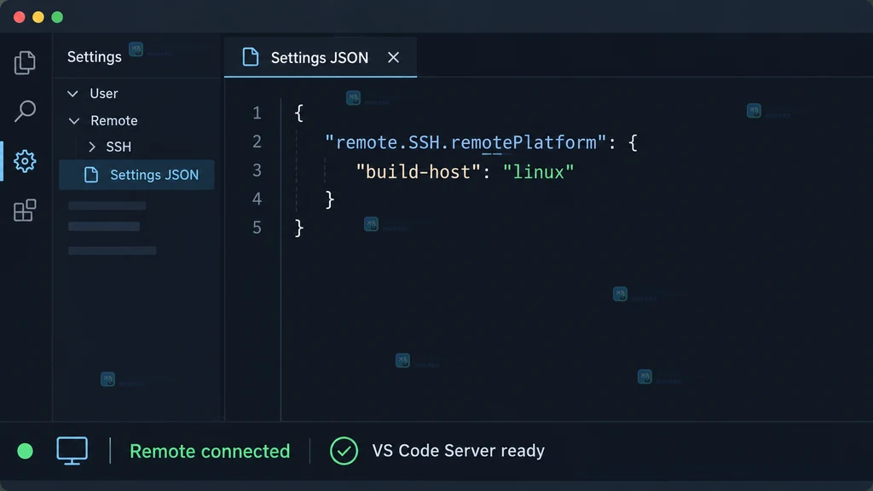Click line number 2 in the gutter
Image resolution: width=873 pixels, height=491 pixels.
257,142
